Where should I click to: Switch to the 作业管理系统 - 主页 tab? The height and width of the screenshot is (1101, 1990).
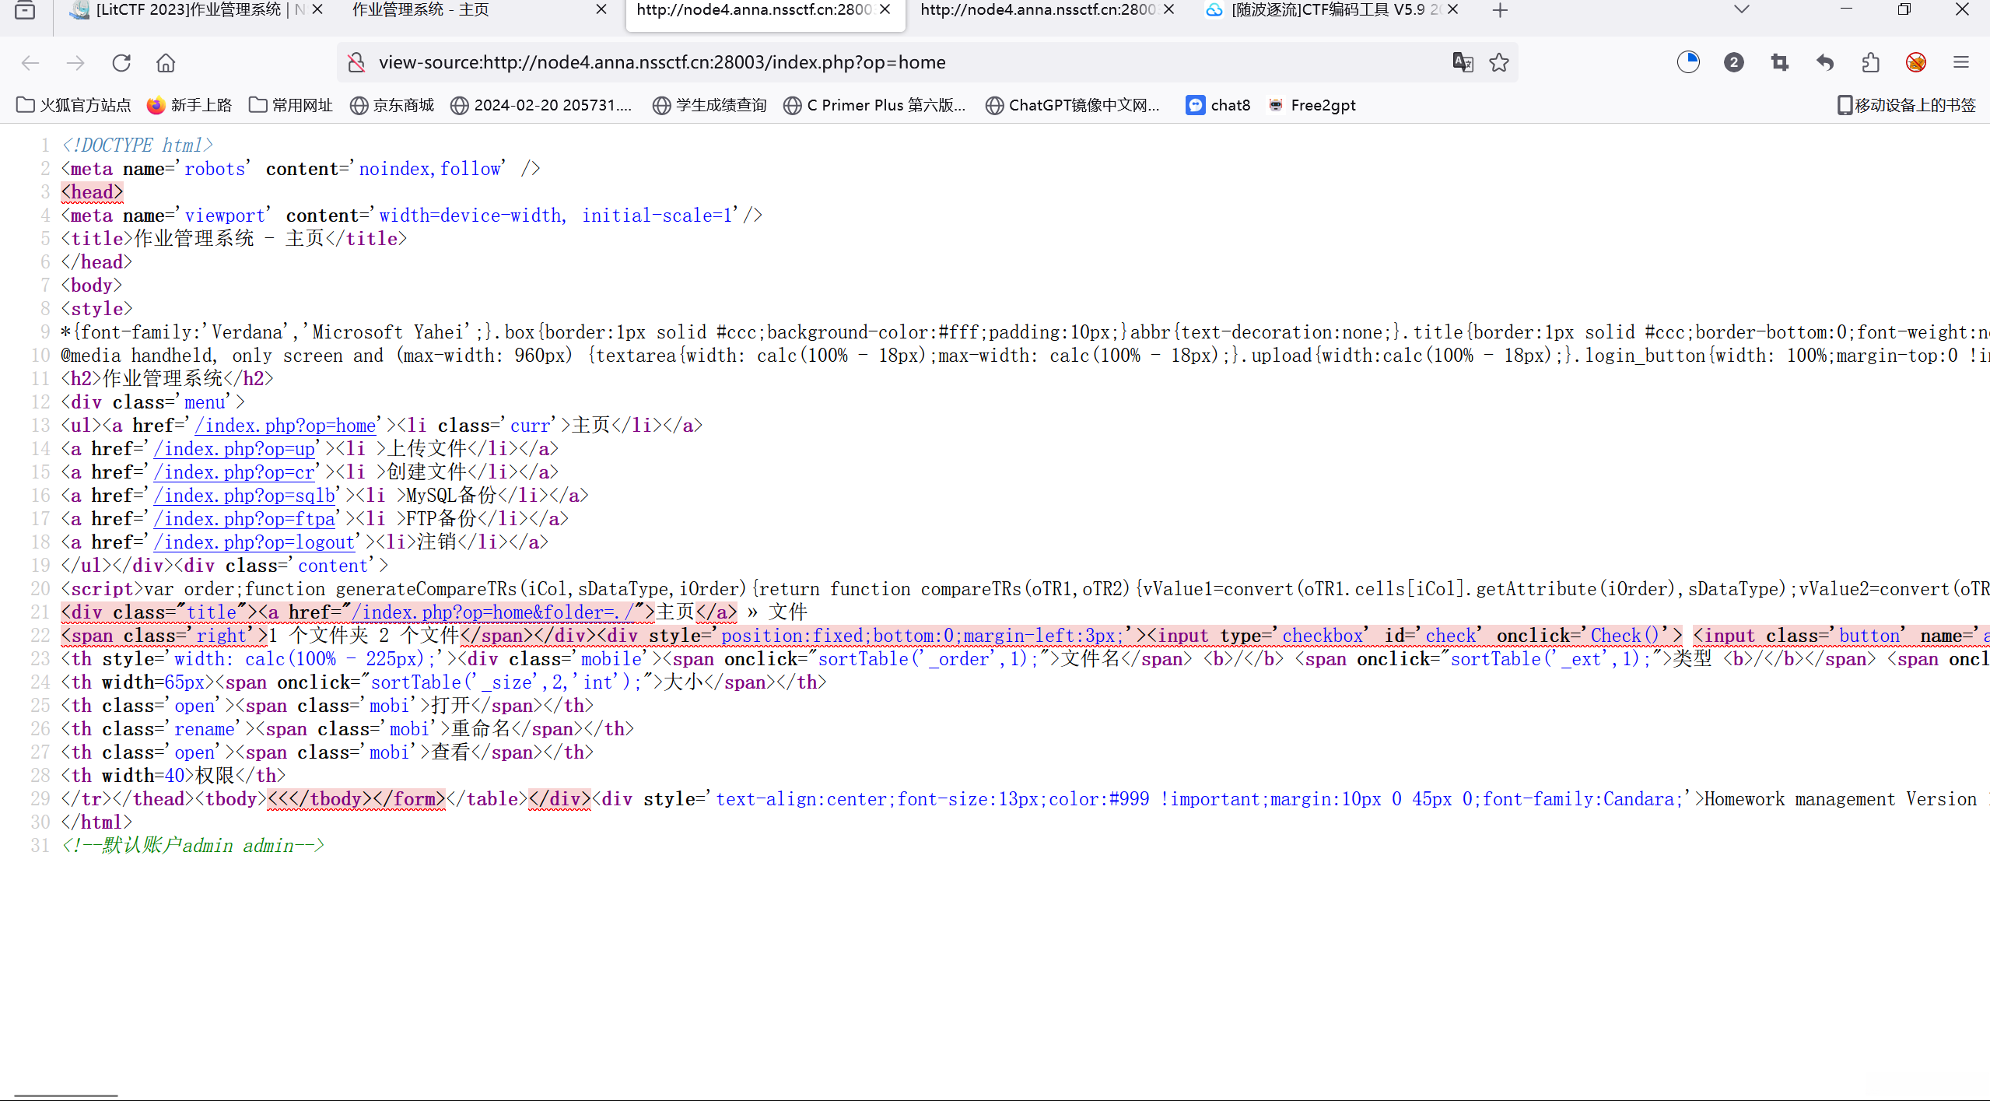(x=420, y=10)
